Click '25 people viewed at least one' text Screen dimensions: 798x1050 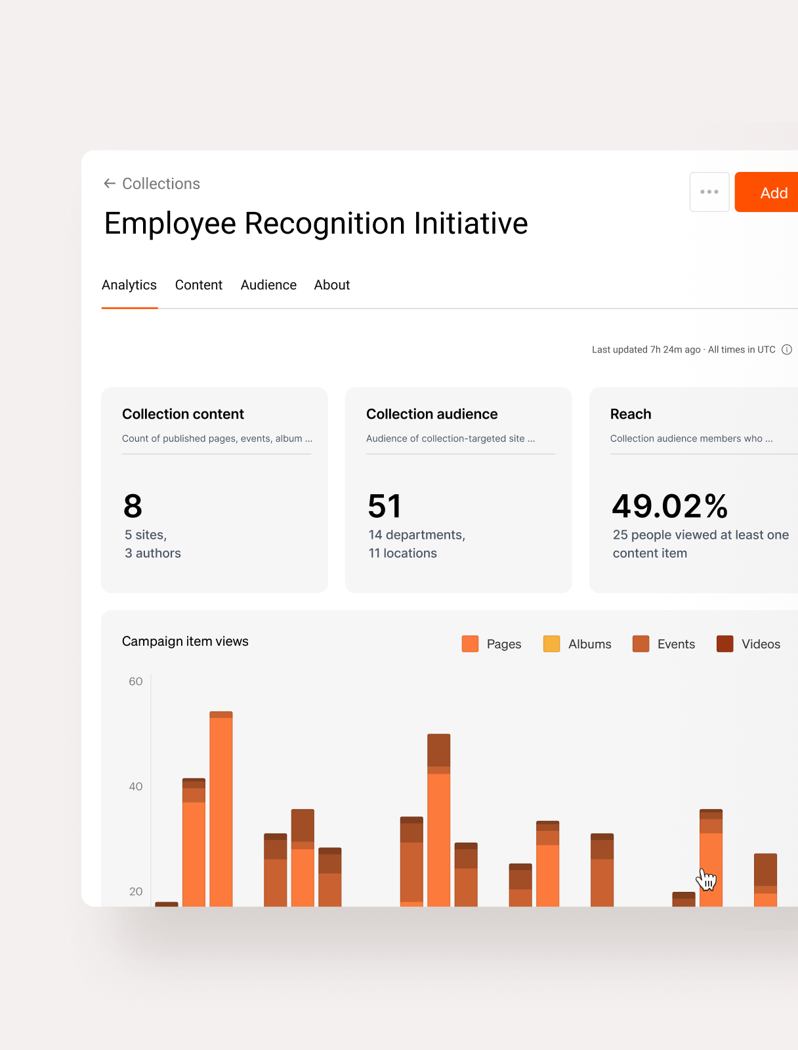pos(701,535)
